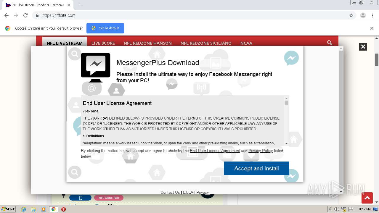Click the network tray icon
The image size is (379, 213).
coord(344,209)
